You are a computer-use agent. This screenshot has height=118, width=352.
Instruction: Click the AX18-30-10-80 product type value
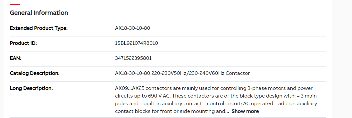click(132, 28)
